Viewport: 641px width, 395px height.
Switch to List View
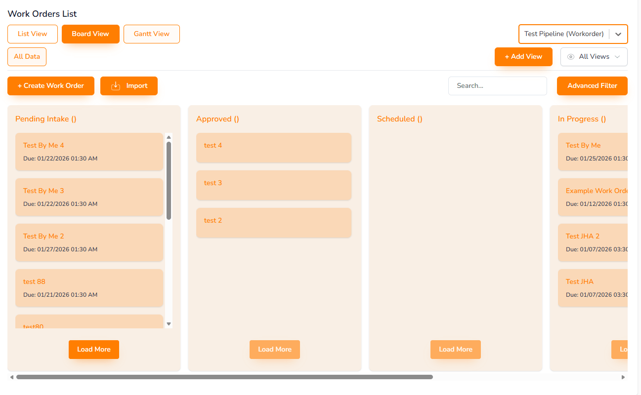(x=33, y=34)
